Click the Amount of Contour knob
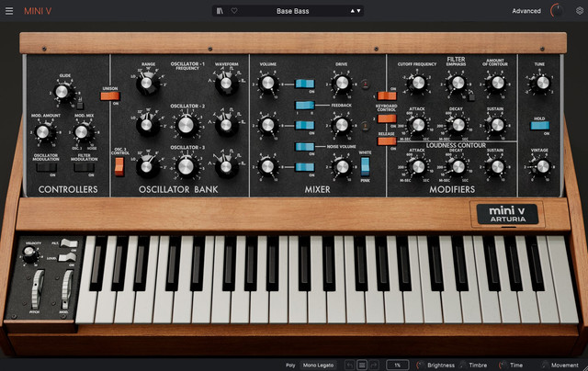This screenshot has width=588, height=371. [x=498, y=83]
